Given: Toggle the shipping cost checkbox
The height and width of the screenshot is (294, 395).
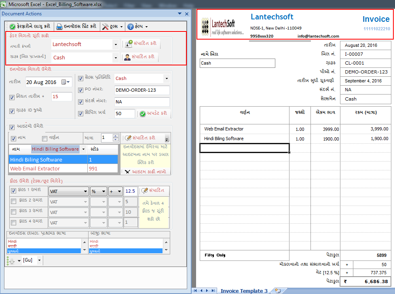Looking at the screenshot, I should [80, 113].
